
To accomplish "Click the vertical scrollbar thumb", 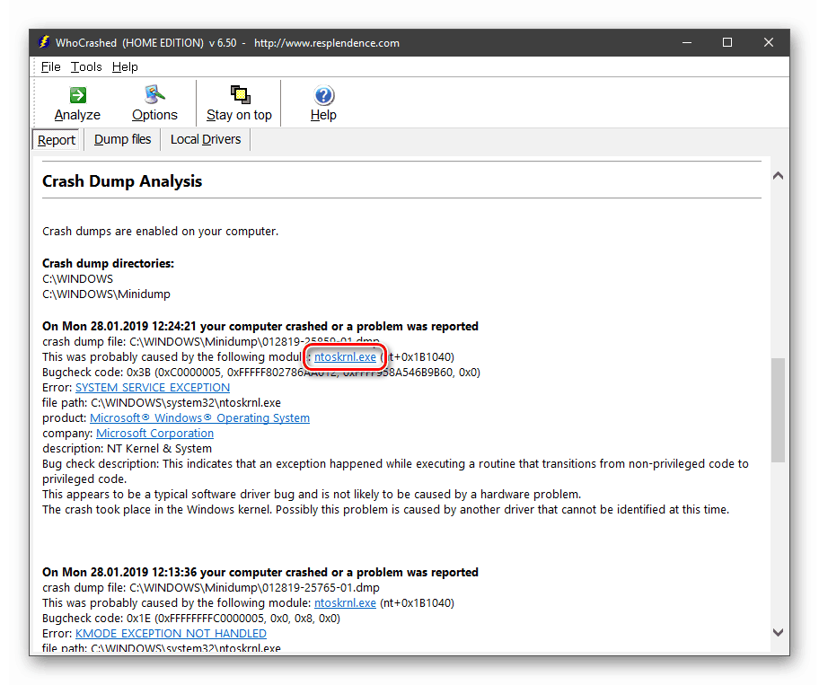I will [x=778, y=410].
